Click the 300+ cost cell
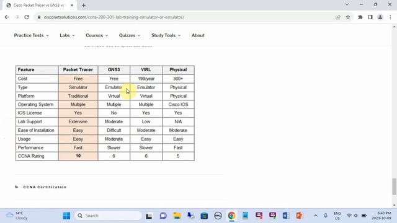397x223 pixels. tap(178, 79)
